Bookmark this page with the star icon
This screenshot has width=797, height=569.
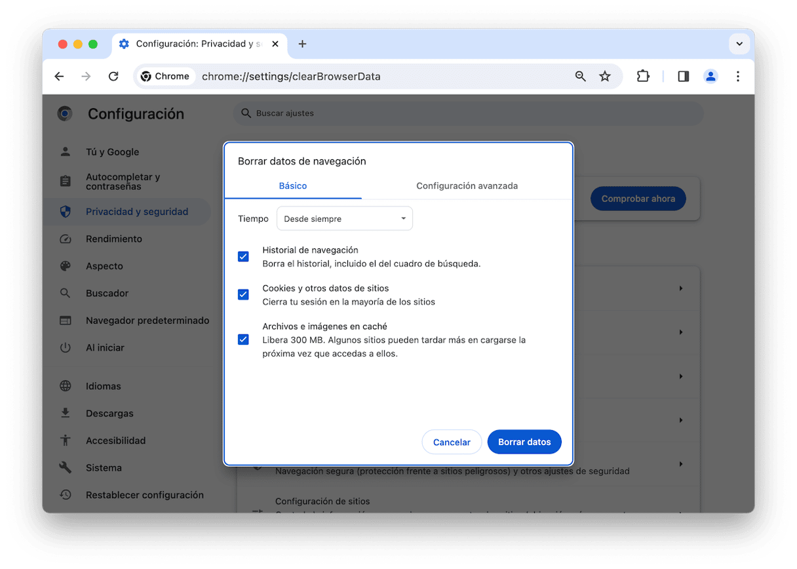pos(605,77)
